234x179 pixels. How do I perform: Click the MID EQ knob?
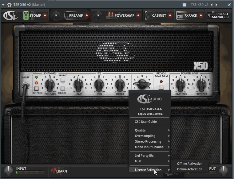point(99,84)
